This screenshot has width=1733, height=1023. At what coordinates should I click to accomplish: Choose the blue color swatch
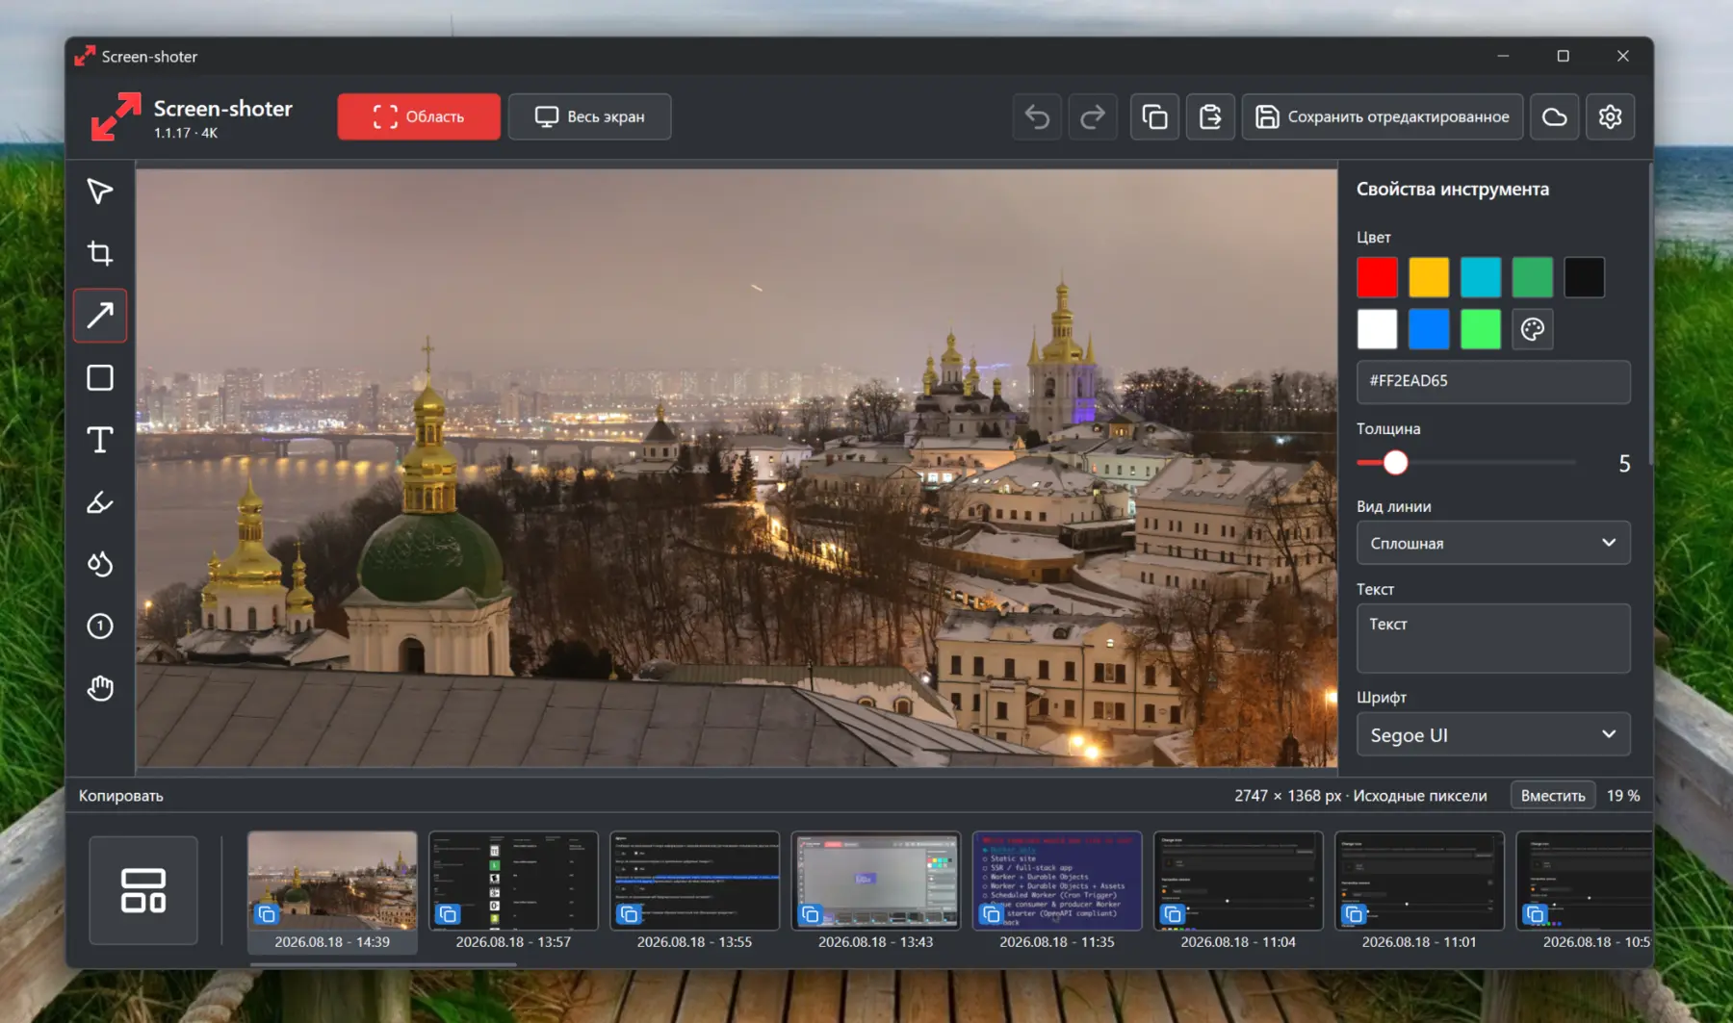1429,329
